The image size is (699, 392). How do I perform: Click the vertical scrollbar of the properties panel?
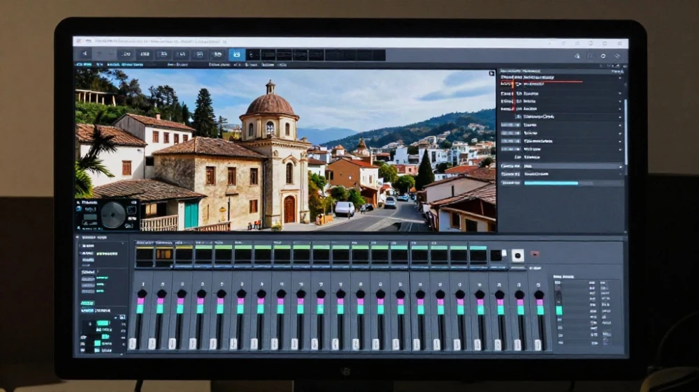[x=626, y=131]
